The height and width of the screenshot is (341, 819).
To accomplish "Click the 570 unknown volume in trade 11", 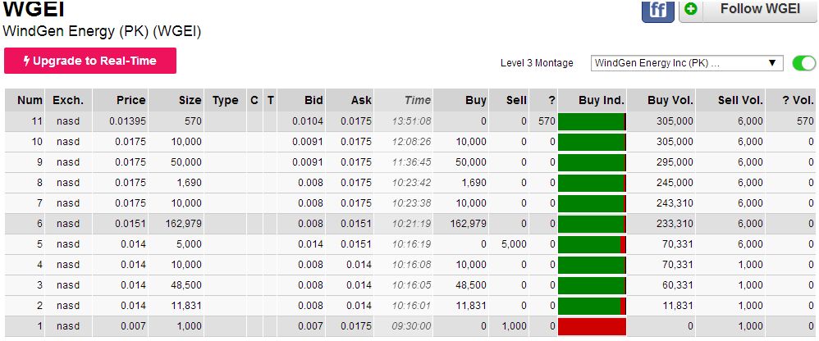I will coord(805,121).
